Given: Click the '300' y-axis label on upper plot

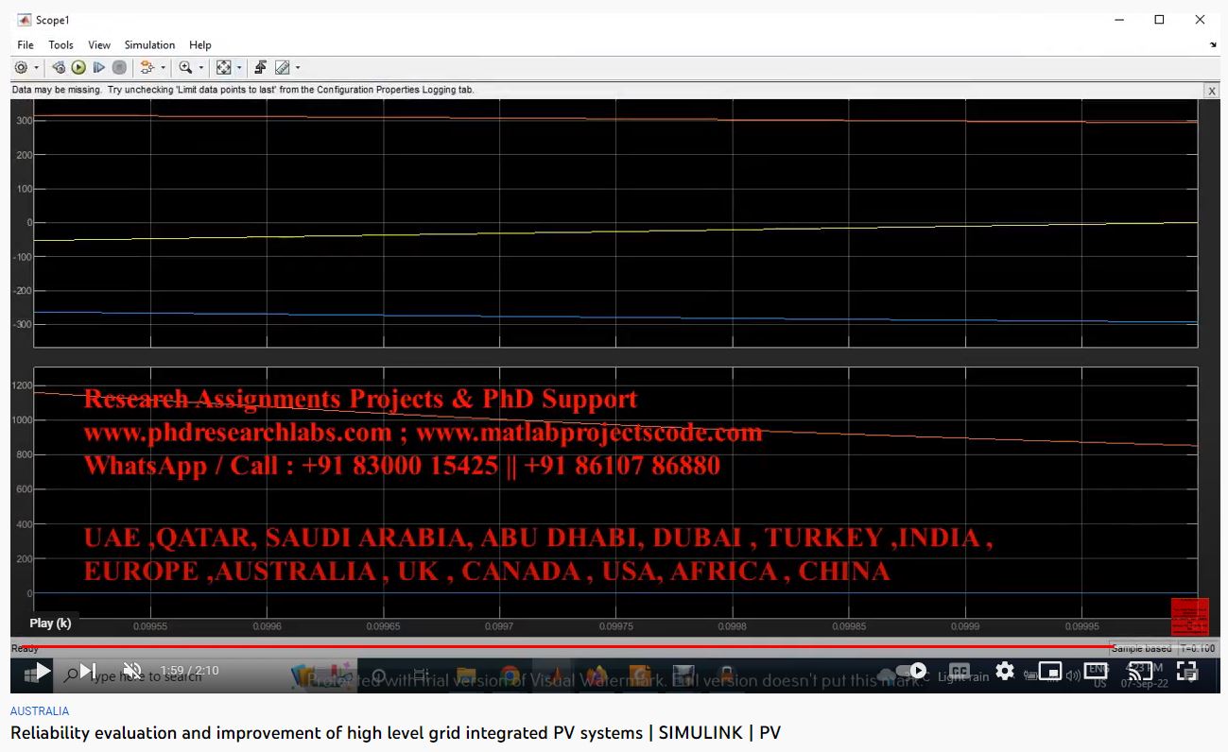Looking at the screenshot, I should [24, 121].
